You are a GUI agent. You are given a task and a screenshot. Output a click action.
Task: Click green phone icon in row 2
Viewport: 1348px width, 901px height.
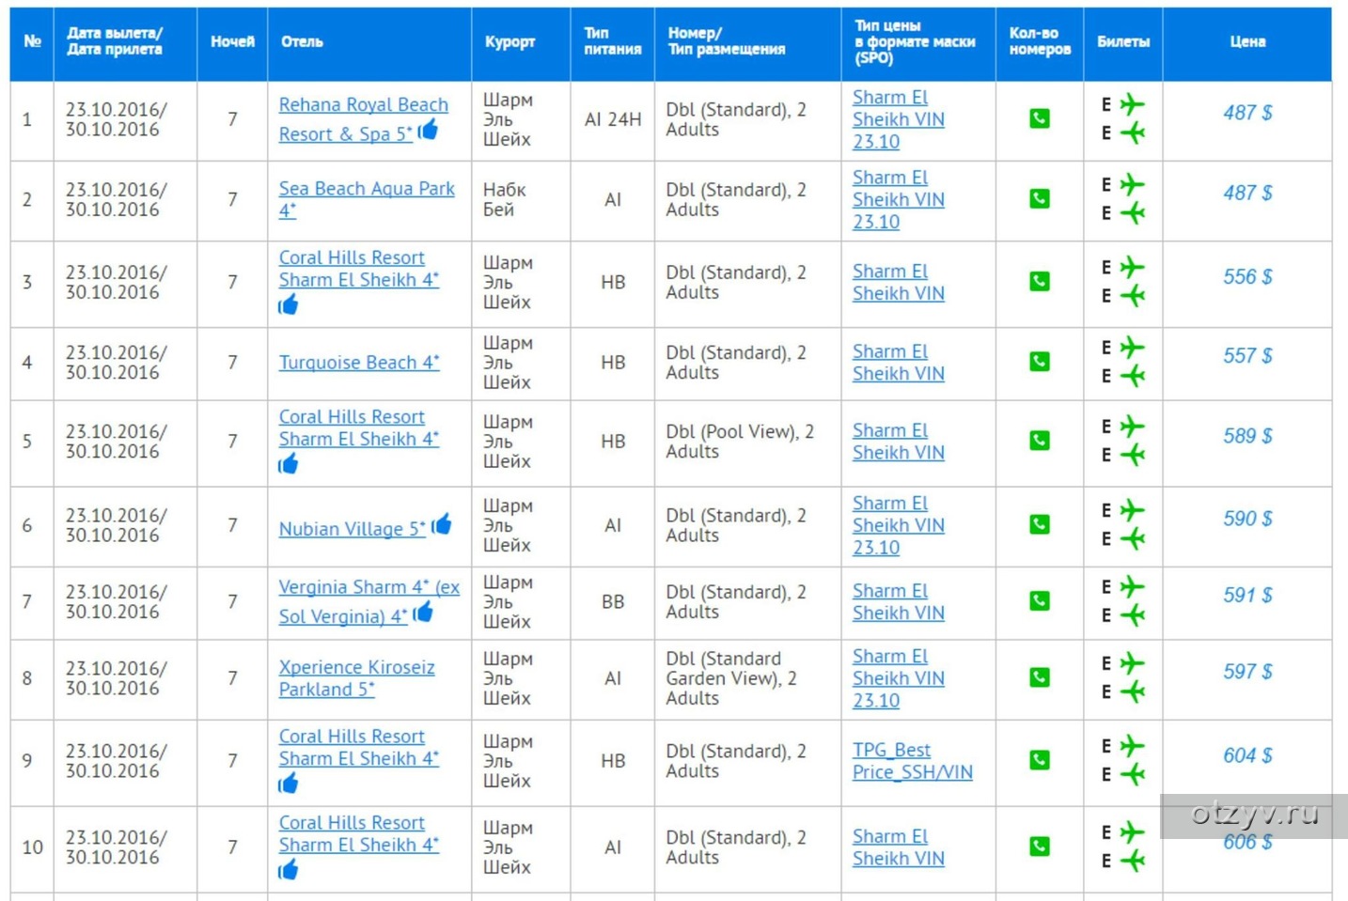(1039, 198)
